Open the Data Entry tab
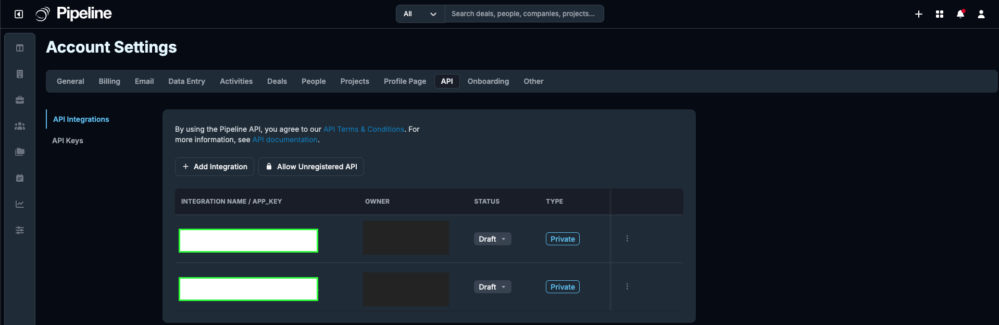999x325 pixels. [x=186, y=81]
